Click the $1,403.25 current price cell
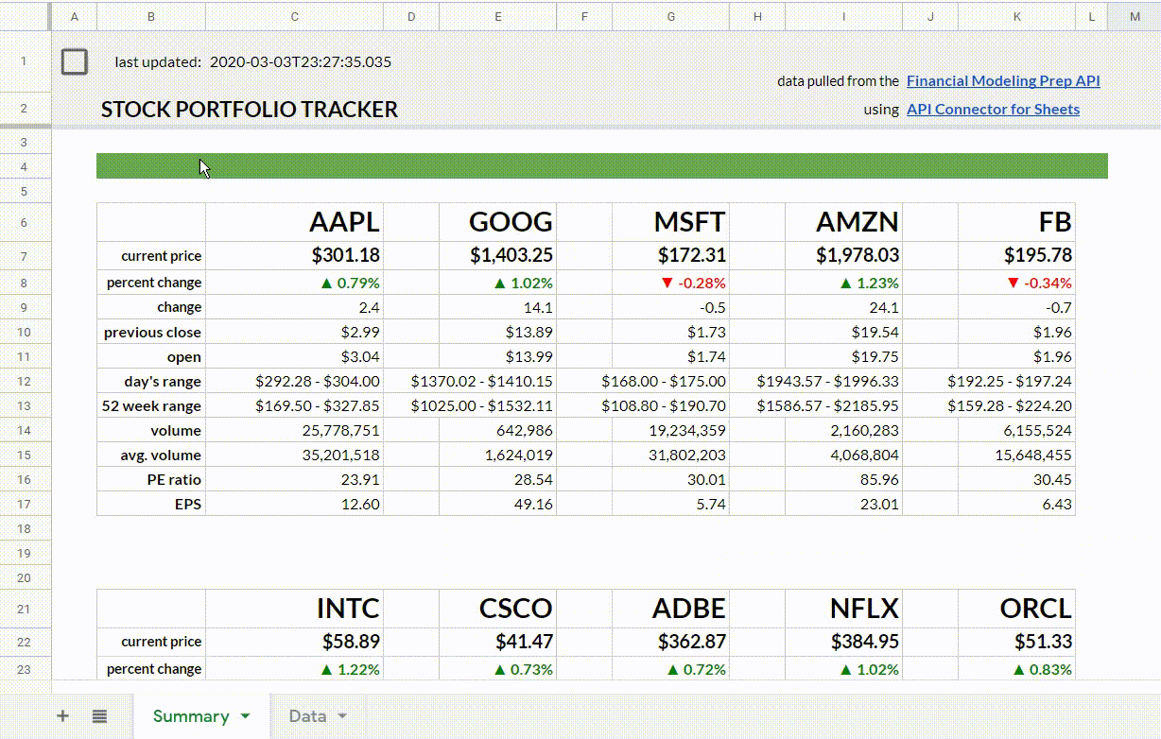The image size is (1161, 739). (x=498, y=255)
